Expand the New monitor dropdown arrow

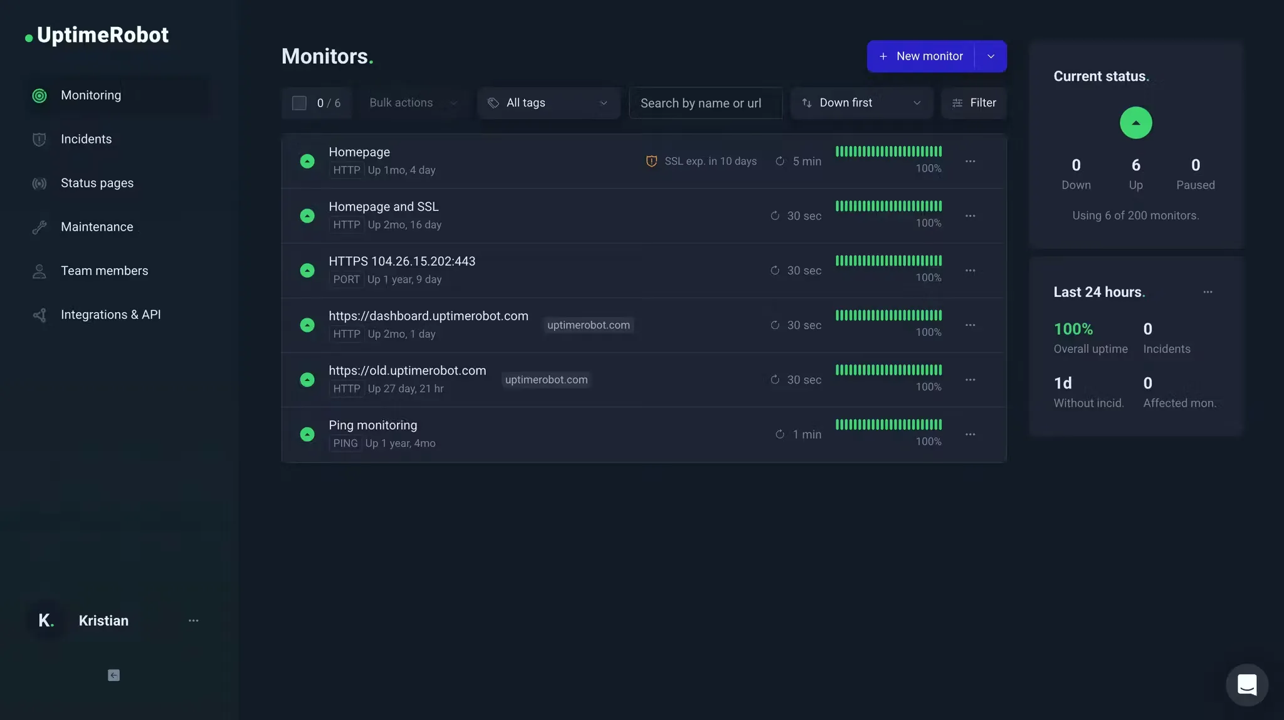click(991, 56)
